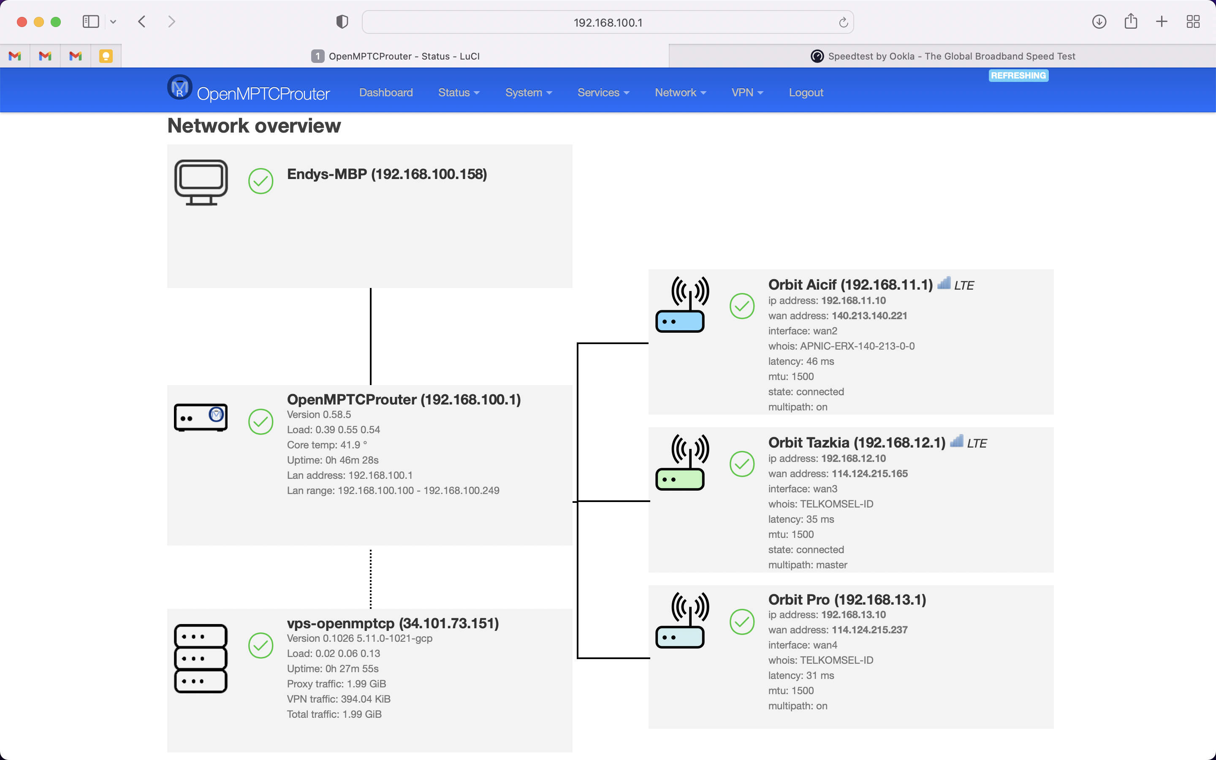Click the Endys-MBP computer monitor icon
Screen dimensions: 1216x760
pyautogui.click(x=201, y=182)
